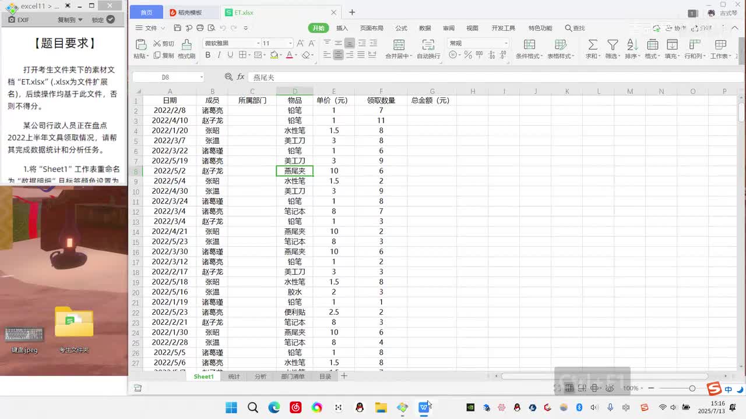Decrease font size with the A- icon
This screenshot has width=746, height=419.
311,43
